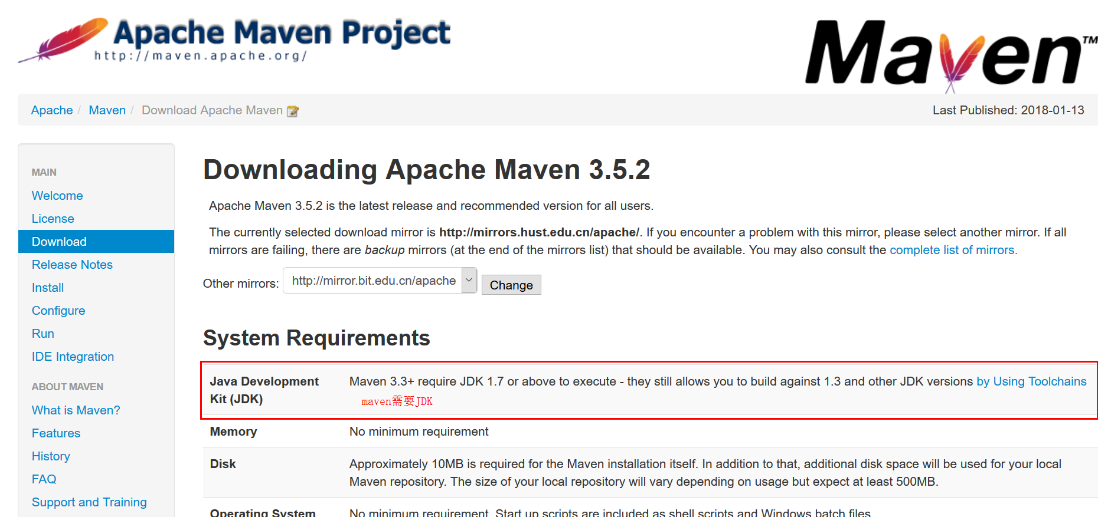Open the Other mirrors dropdown arrow

[x=469, y=281]
